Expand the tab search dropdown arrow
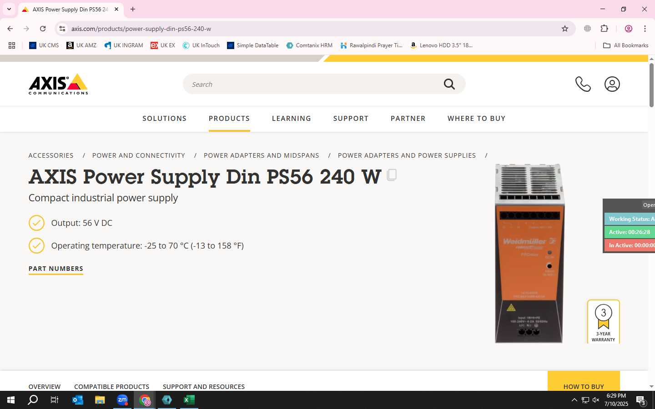This screenshot has width=655, height=409. pyautogui.click(x=9, y=9)
